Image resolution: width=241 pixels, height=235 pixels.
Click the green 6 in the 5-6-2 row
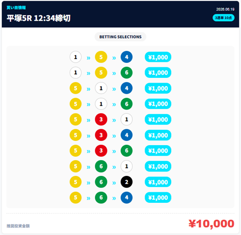101,182
